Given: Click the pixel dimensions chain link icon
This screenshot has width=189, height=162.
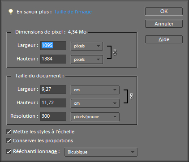Looking at the screenshot, I should tap(115, 52).
